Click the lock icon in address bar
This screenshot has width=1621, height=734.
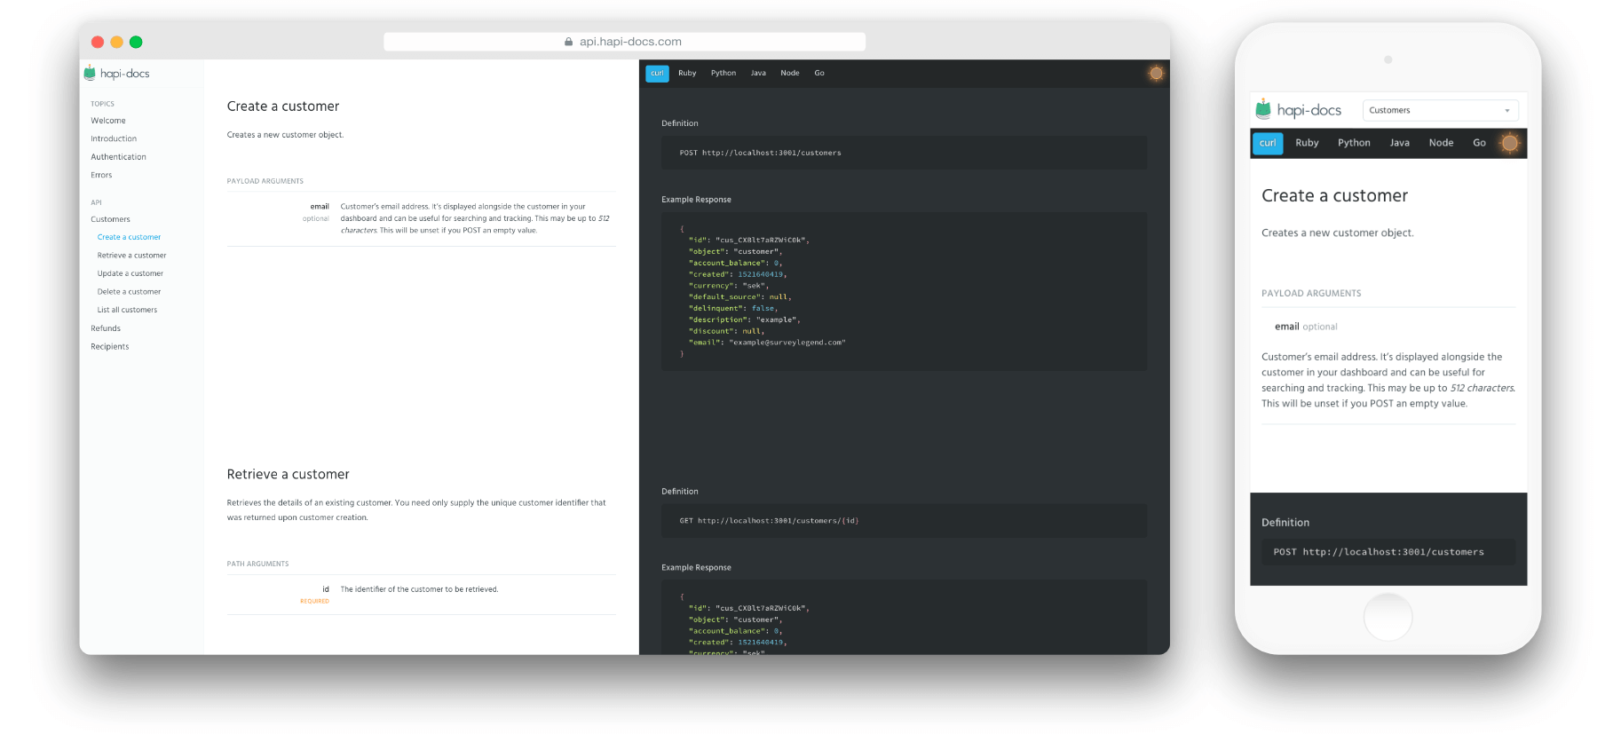click(568, 42)
